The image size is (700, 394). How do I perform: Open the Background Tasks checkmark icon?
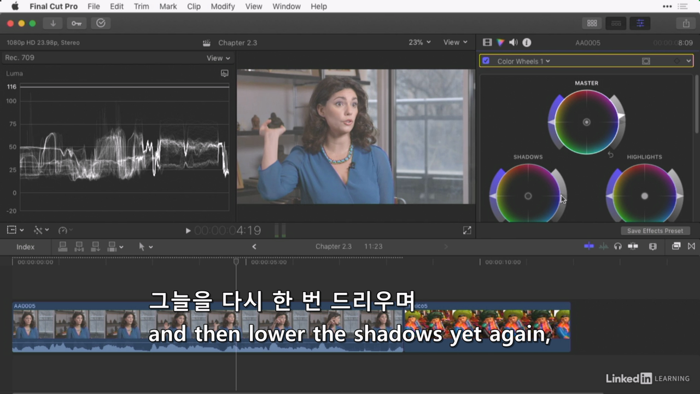pos(101,23)
